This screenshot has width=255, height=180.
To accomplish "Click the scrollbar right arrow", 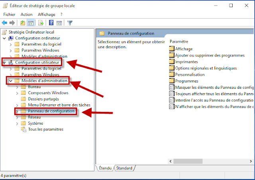I will click(251, 161).
